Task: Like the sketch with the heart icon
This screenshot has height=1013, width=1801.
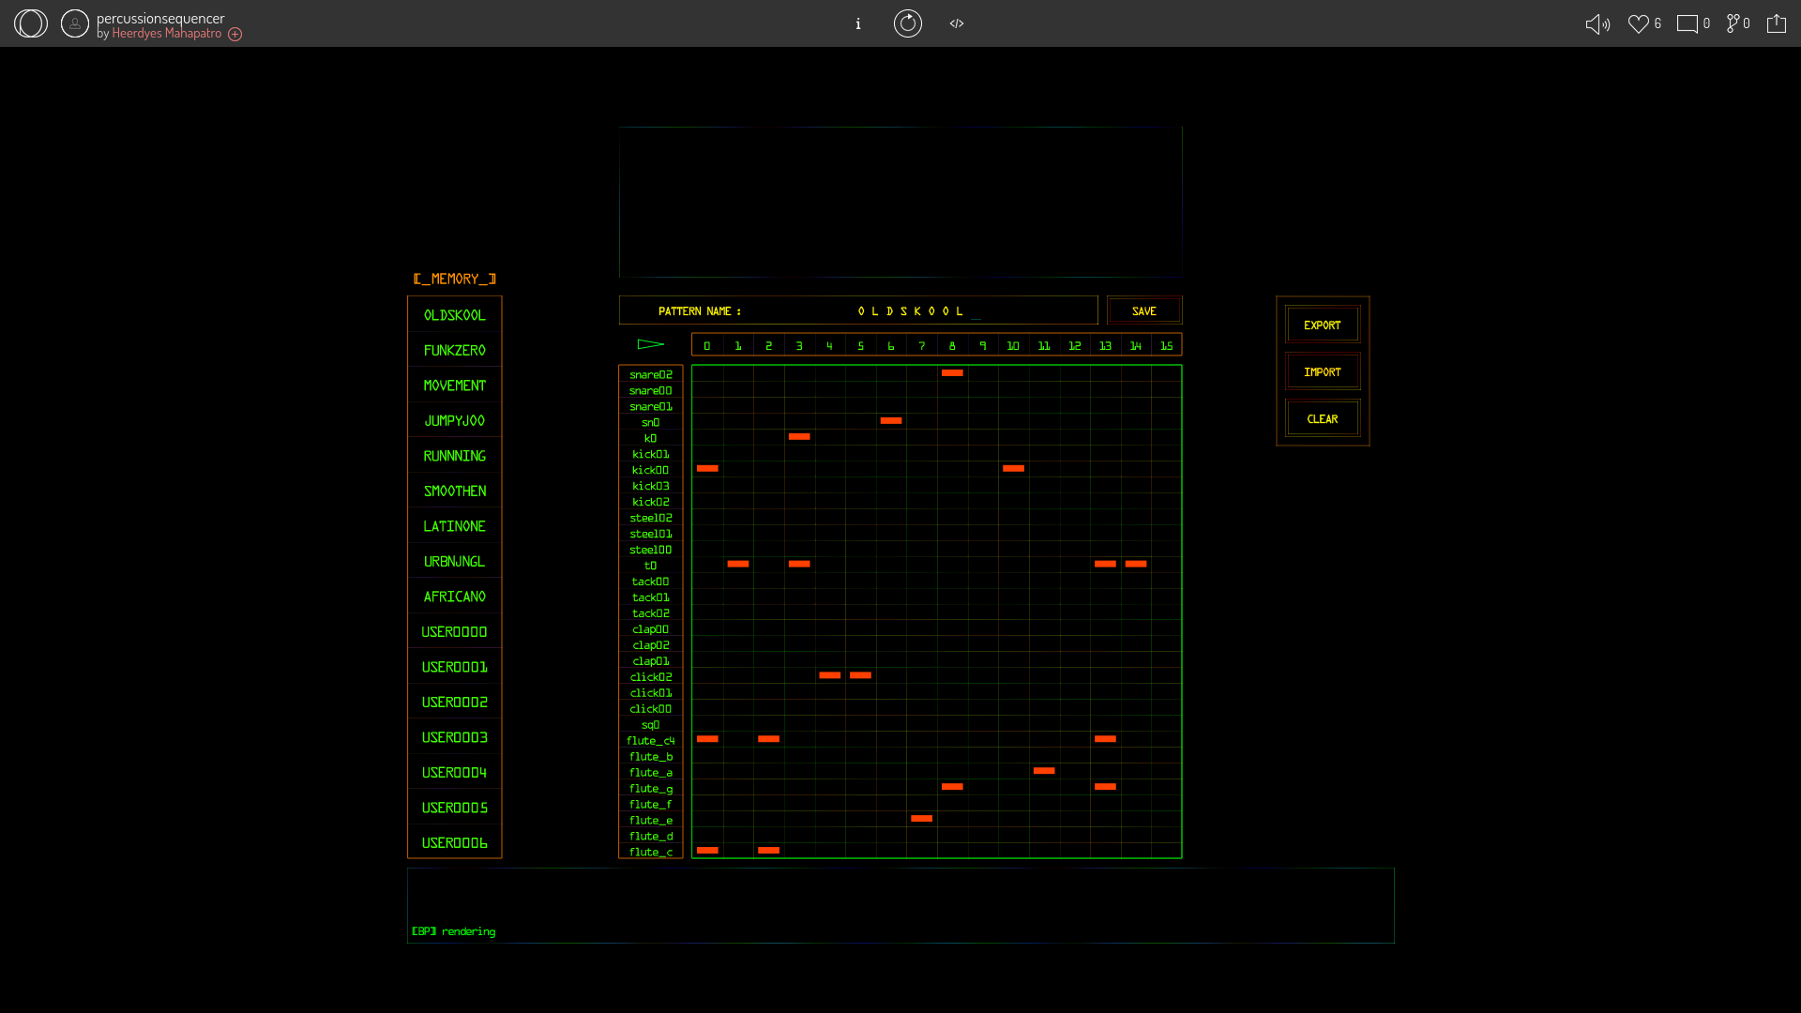Action: 1638,24
